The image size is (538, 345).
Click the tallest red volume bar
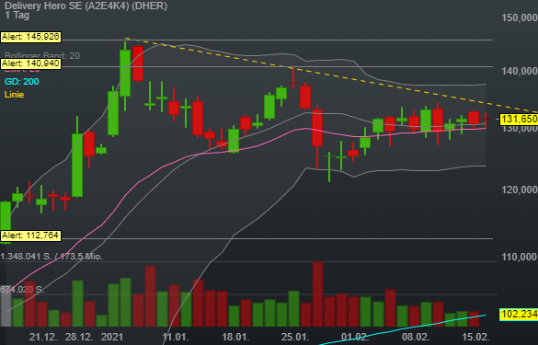tap(317, 293)
